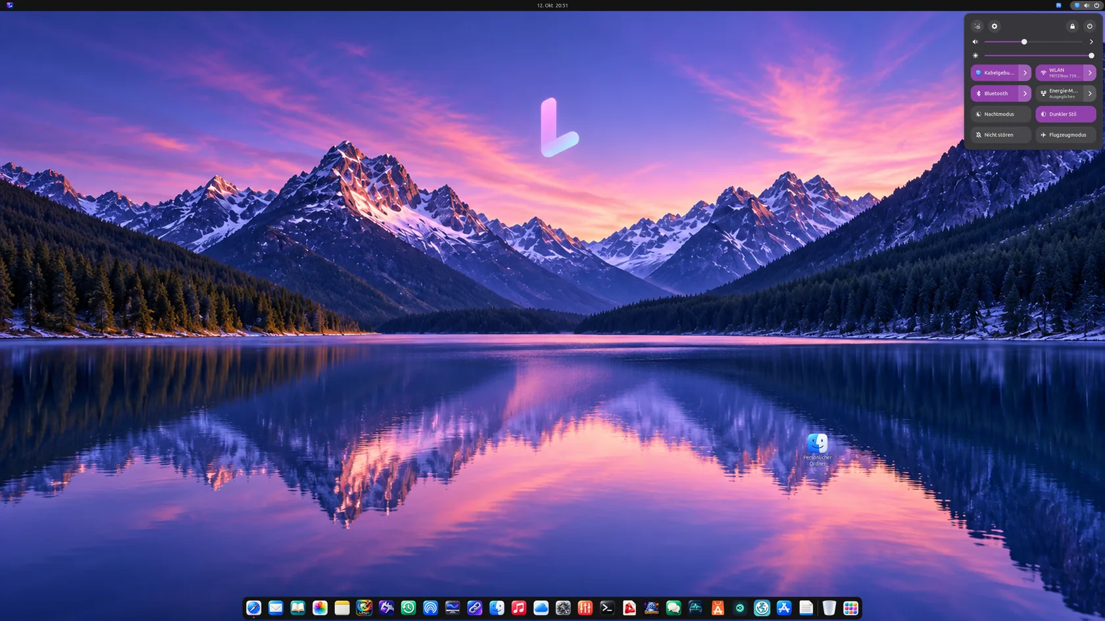
Task: Disable Dunkler Stil dark style
Action: [1066, 114]
